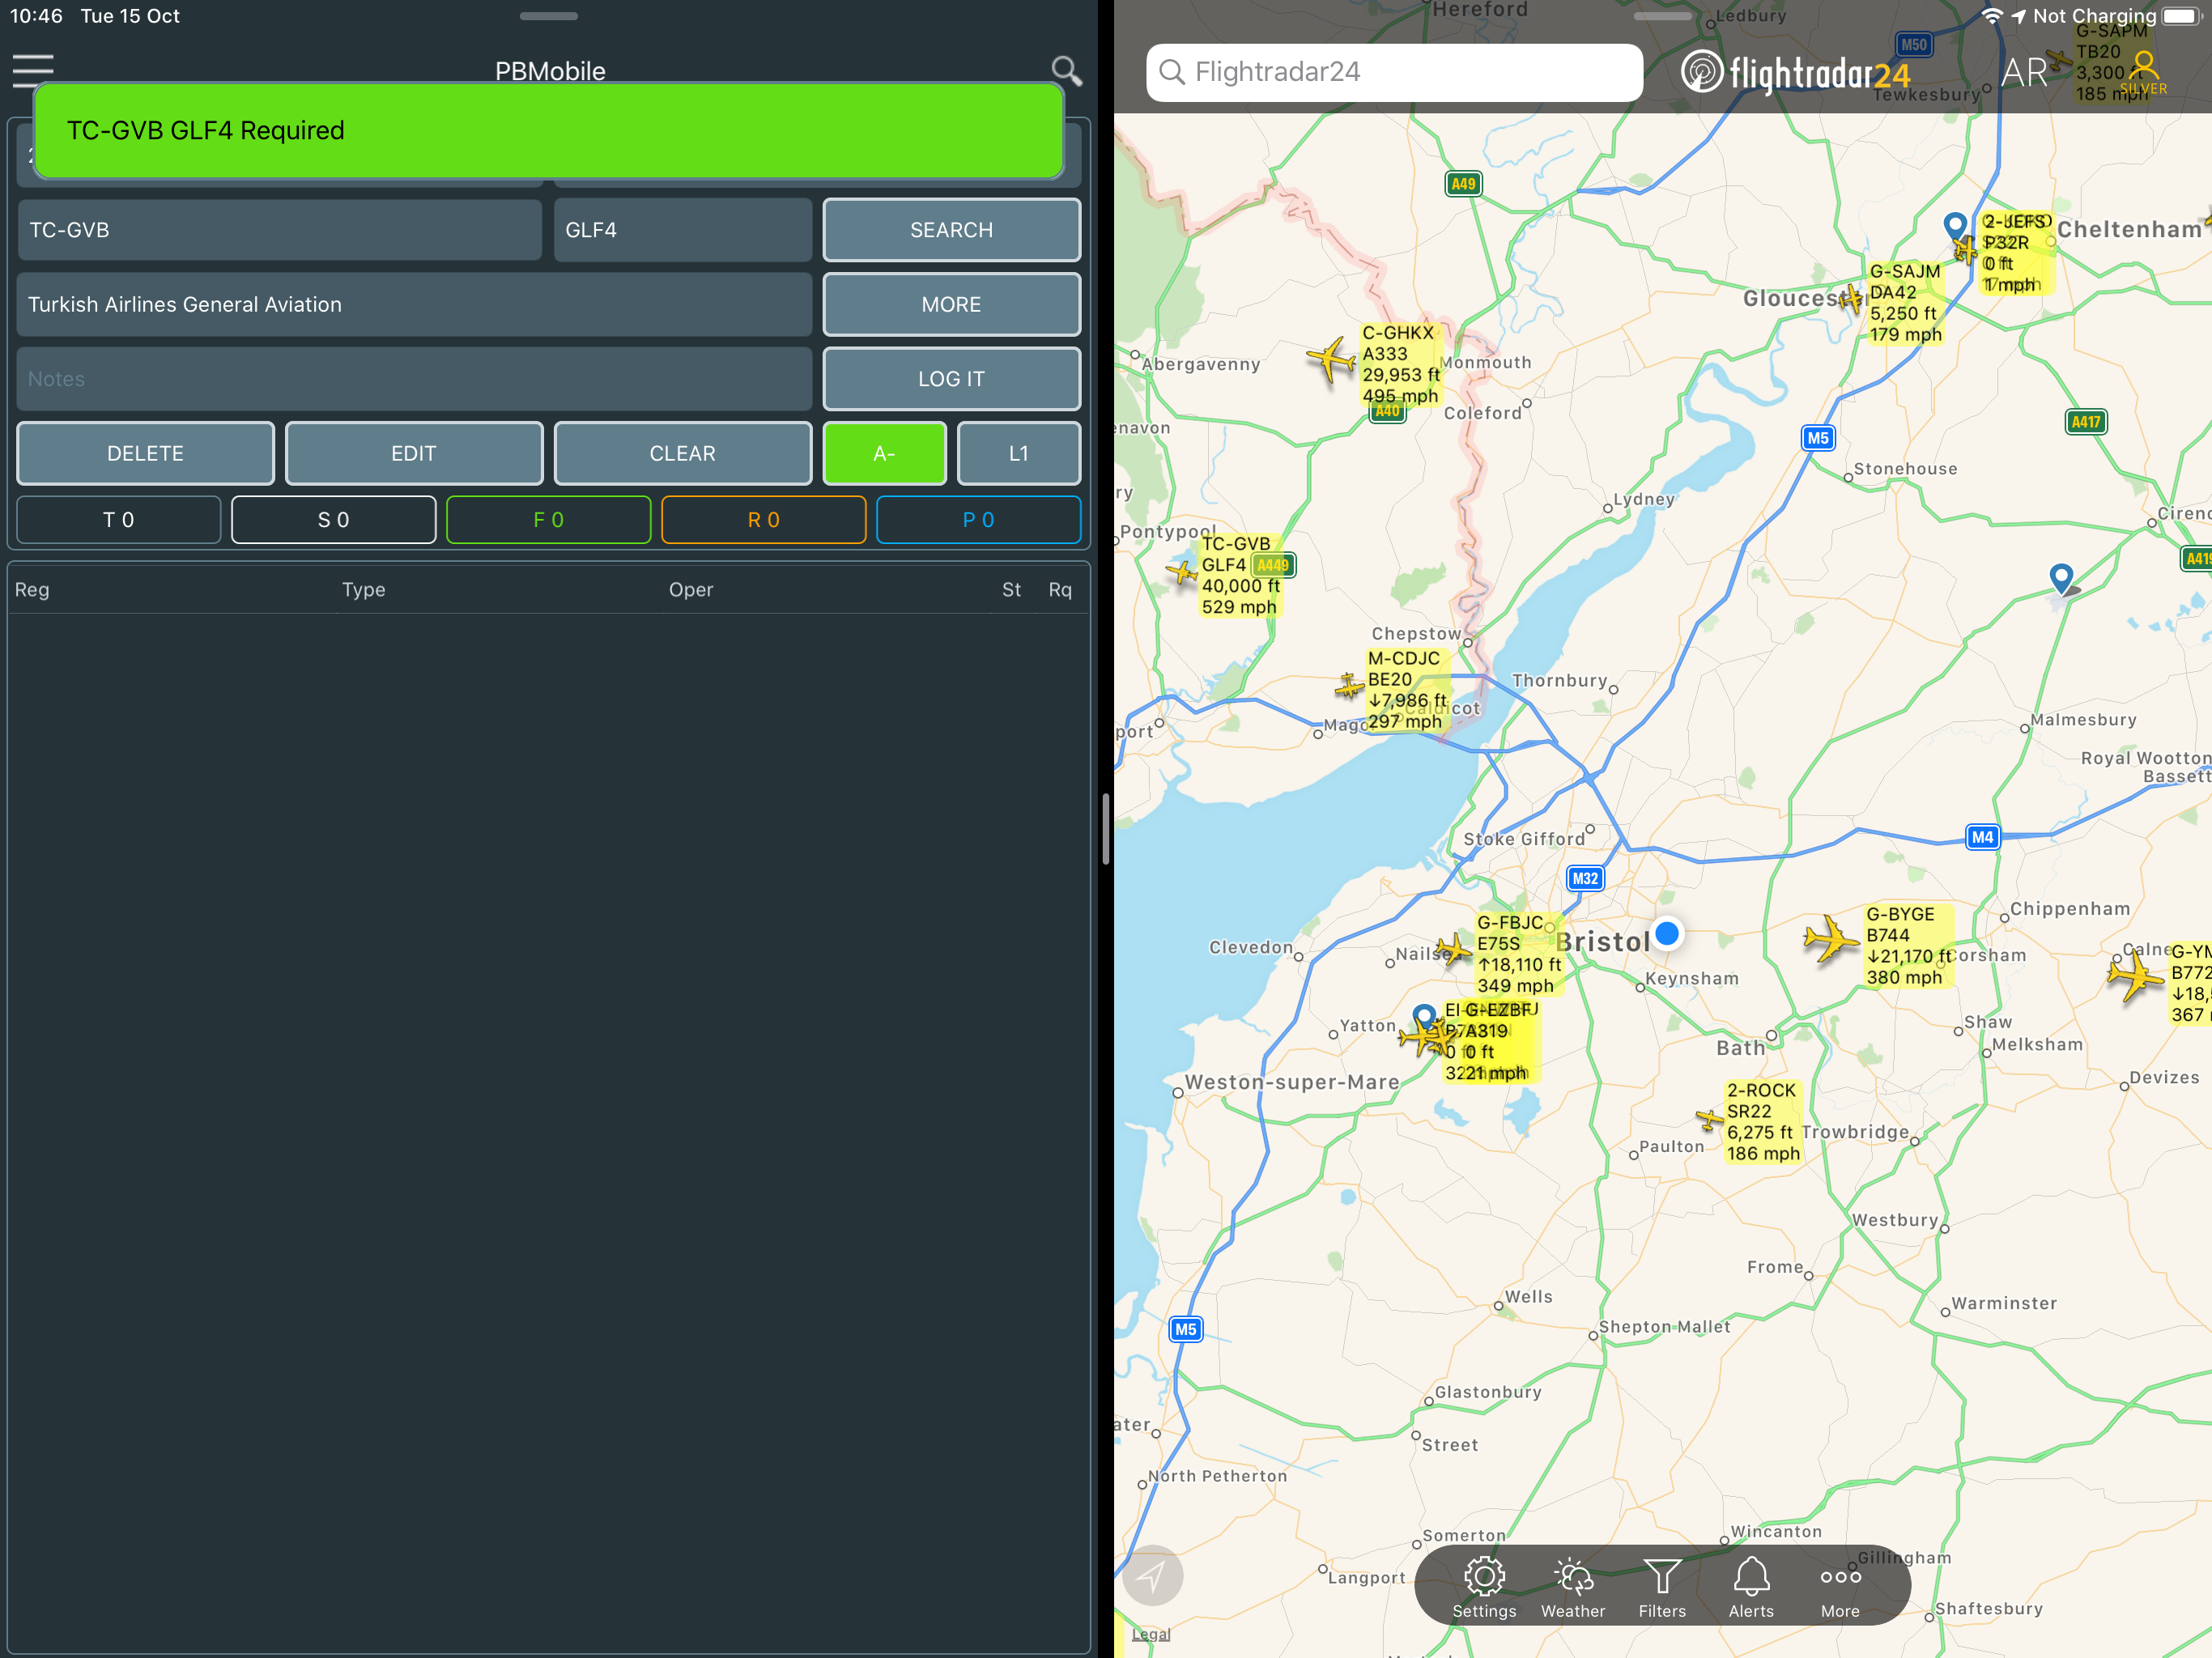The width and height of the screenshot is (2212, 1658).
Task: Tap the blue airport pin near Cheltenham
Action: (1955, 225)
